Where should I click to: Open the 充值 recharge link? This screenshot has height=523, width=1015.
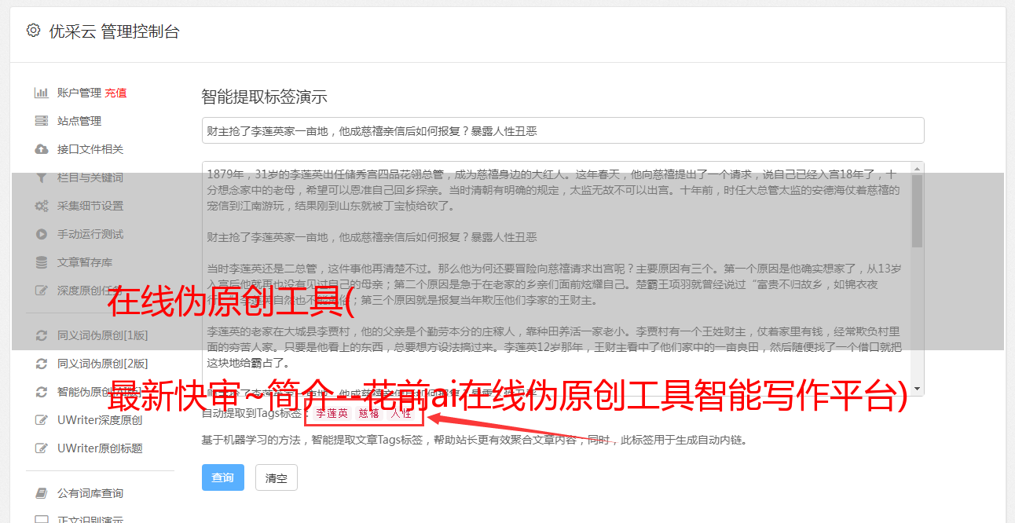point(115,93)
